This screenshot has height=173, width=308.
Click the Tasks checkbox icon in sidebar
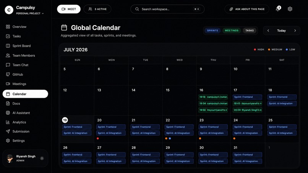click(x=8, y=36)
